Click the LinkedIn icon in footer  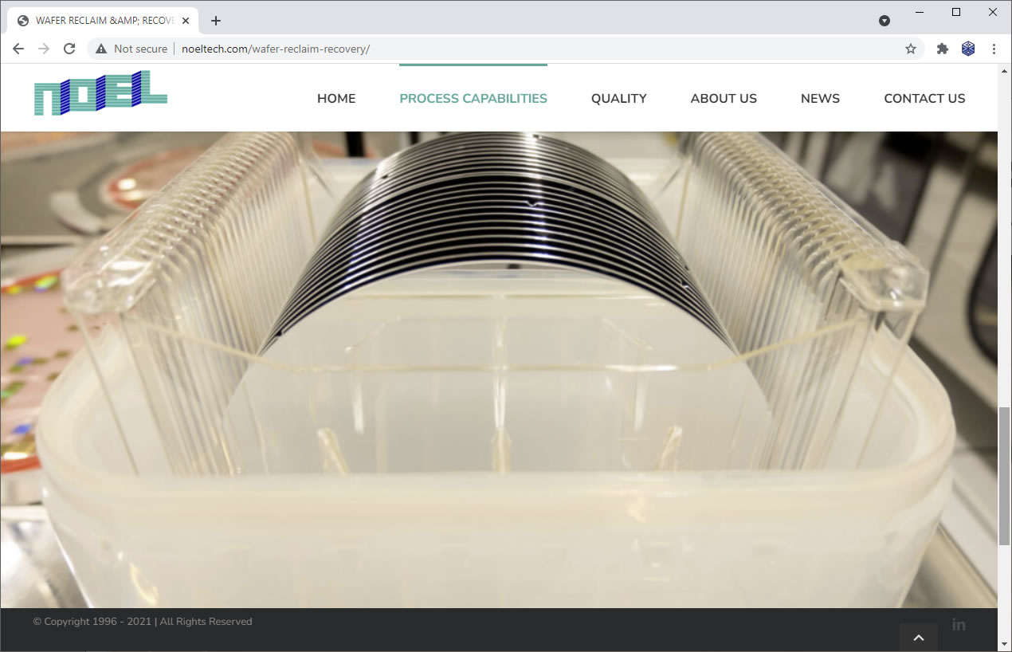point(959,624)
